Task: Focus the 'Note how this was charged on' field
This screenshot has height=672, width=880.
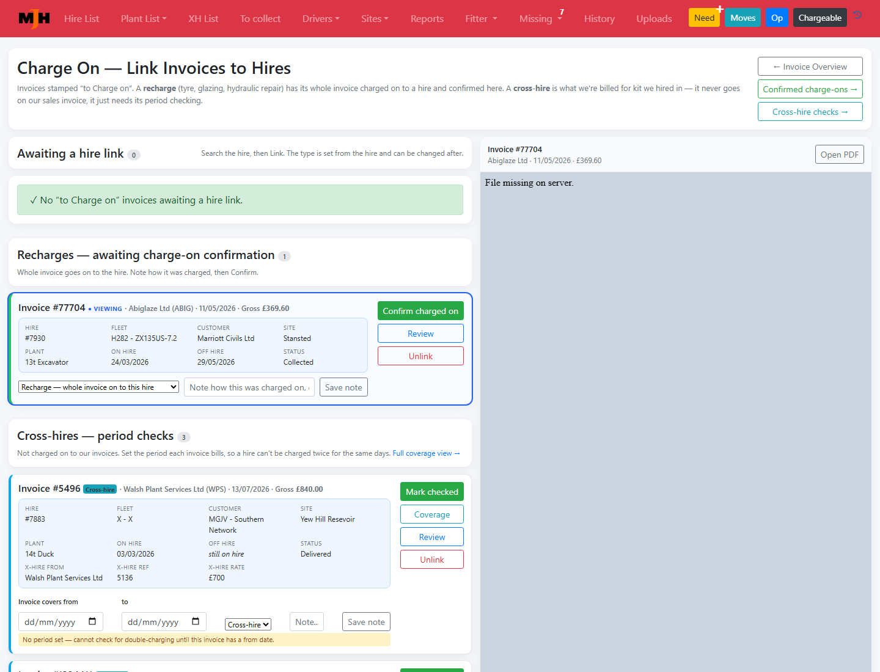Action: (x=249, y=387)
